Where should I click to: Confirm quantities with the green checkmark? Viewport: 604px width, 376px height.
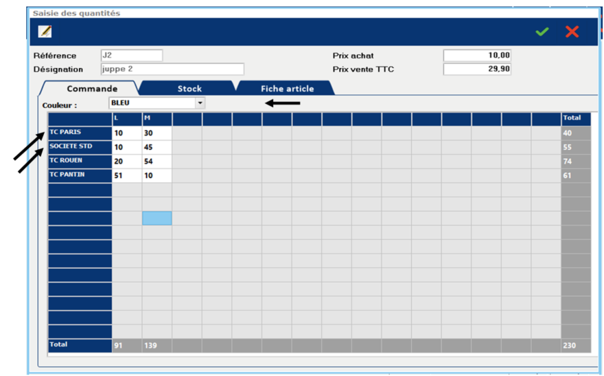pyautogui.click(x=542, y=32)
